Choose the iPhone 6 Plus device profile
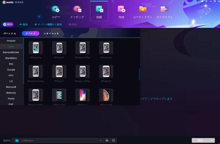This screenshot has width=220, height=144. coord(82,50)
